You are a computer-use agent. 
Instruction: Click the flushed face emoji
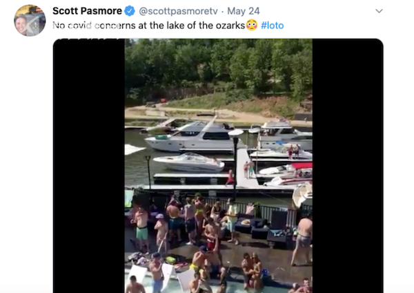252,26
